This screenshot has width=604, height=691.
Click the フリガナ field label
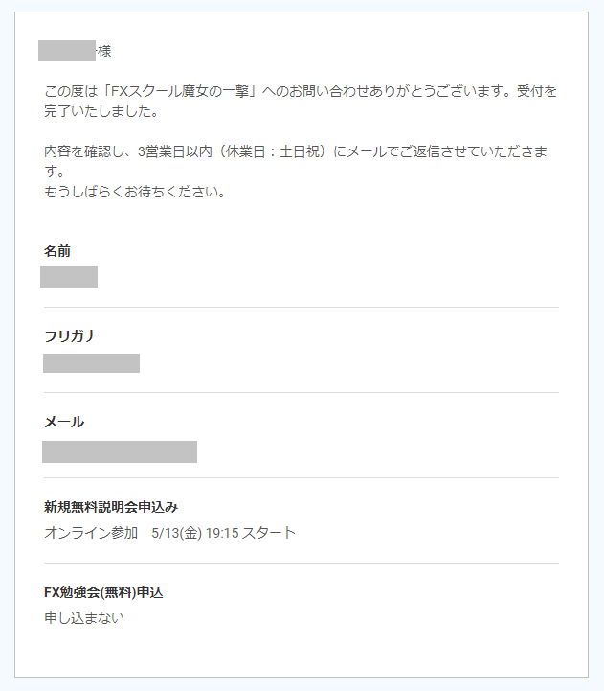pyautogui.click(x=71, y=336)
